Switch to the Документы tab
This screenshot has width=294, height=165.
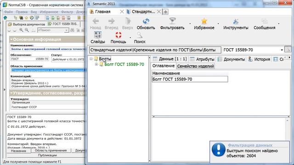point(232,59)
